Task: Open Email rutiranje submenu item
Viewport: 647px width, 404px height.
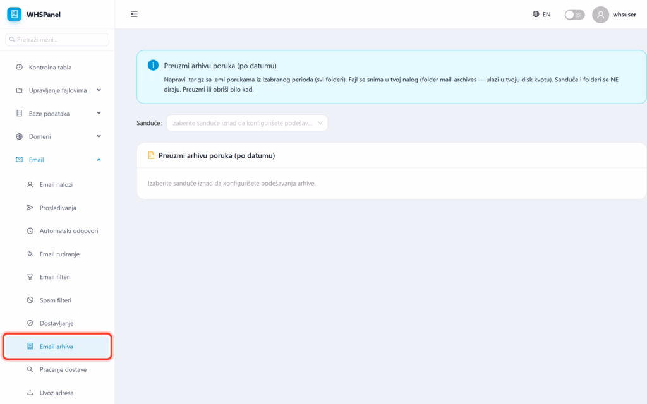Action: click(x=57, y=254)
